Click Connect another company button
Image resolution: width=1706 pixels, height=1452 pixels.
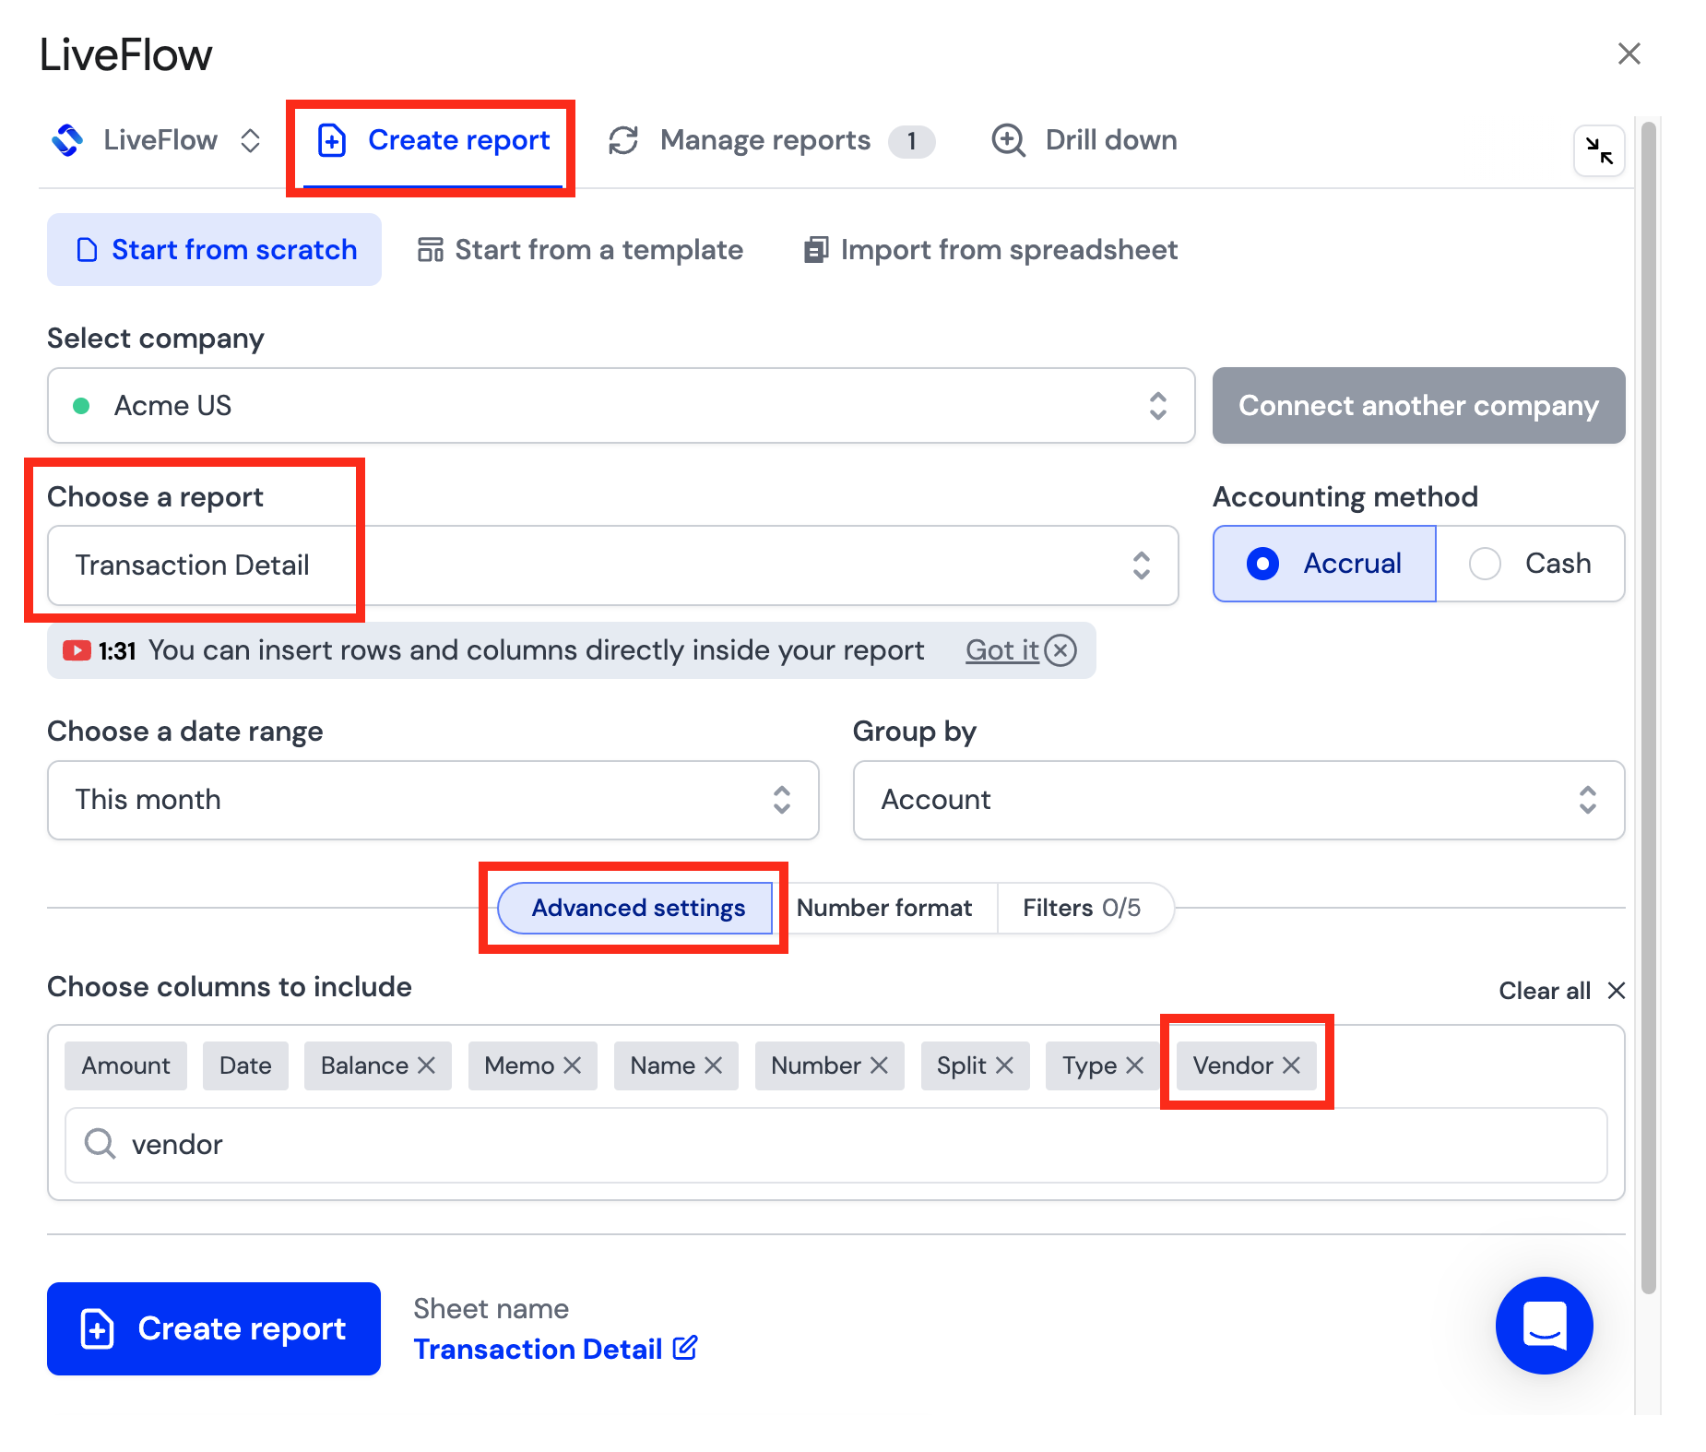[x=1418, y=406]
